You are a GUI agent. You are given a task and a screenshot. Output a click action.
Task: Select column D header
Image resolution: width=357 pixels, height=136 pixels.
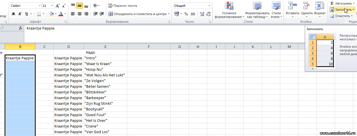coord(68,47)
